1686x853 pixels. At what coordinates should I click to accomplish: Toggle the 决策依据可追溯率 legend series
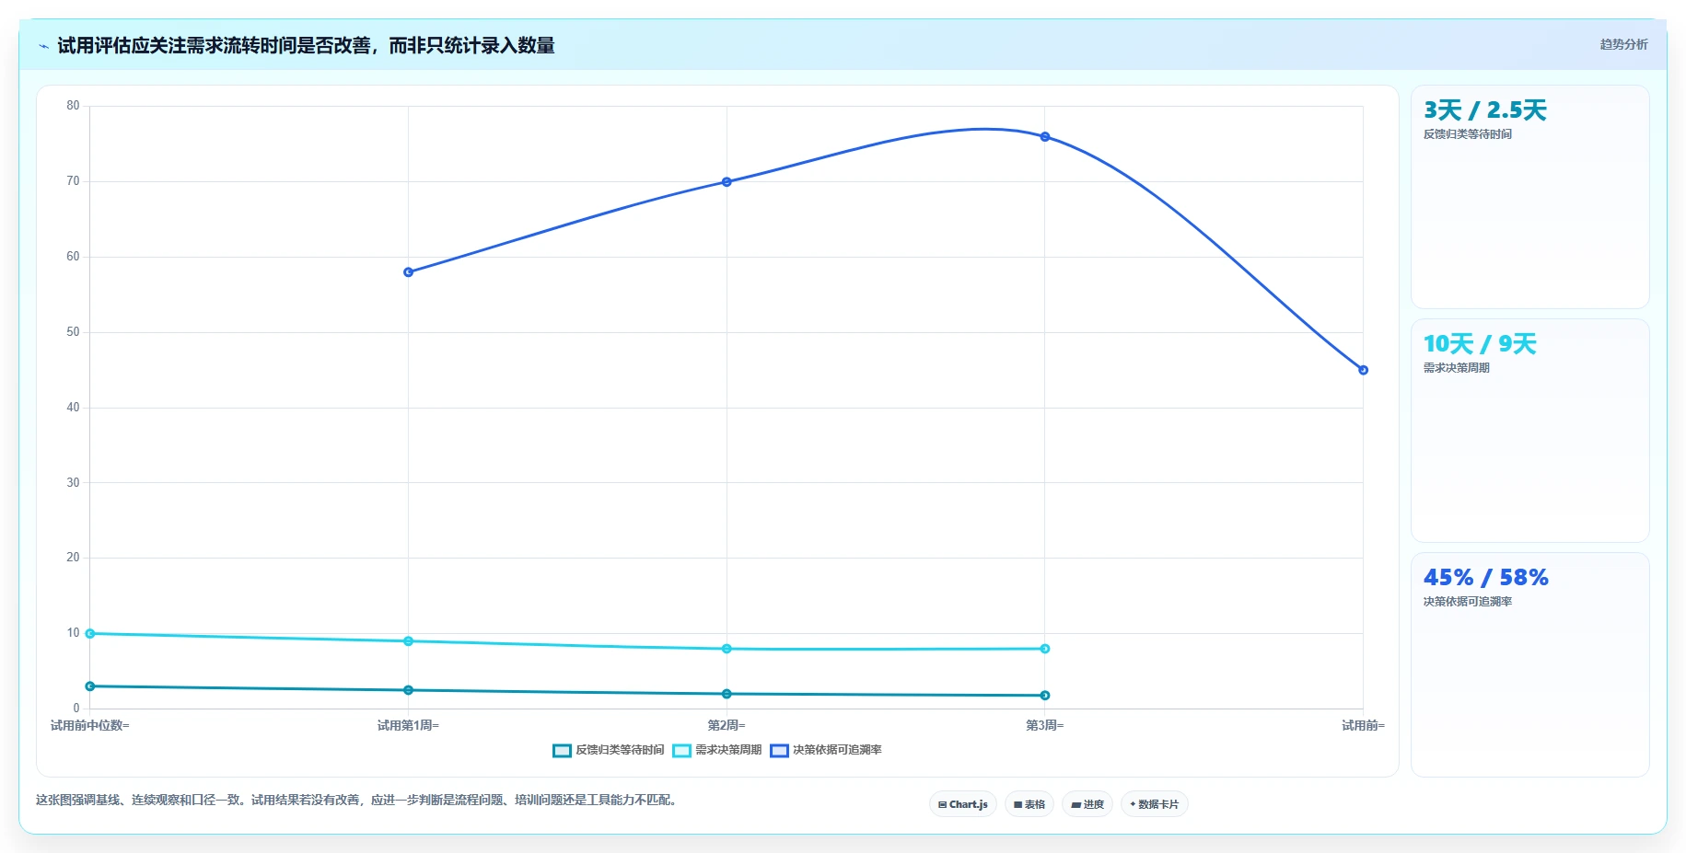coord(826,750)
